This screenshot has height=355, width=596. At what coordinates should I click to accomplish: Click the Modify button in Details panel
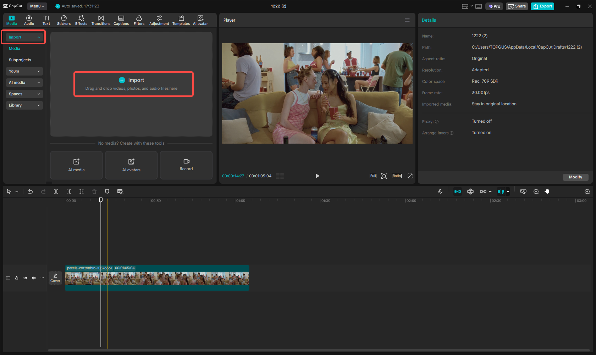point(575,177)
